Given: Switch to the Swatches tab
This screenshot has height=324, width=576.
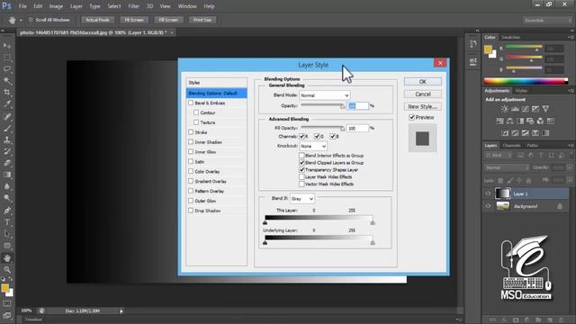Looking at the screenshot, I should point(510,38).
